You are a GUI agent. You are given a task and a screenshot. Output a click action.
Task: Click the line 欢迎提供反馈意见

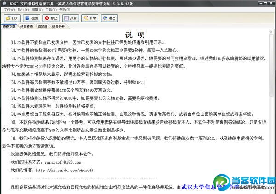tap(52, 154)
